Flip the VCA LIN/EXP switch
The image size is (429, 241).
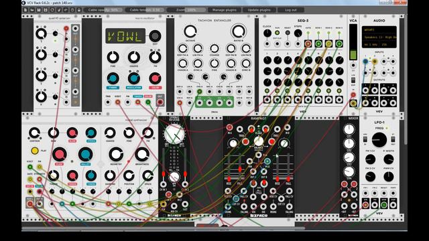click(353, 80)
